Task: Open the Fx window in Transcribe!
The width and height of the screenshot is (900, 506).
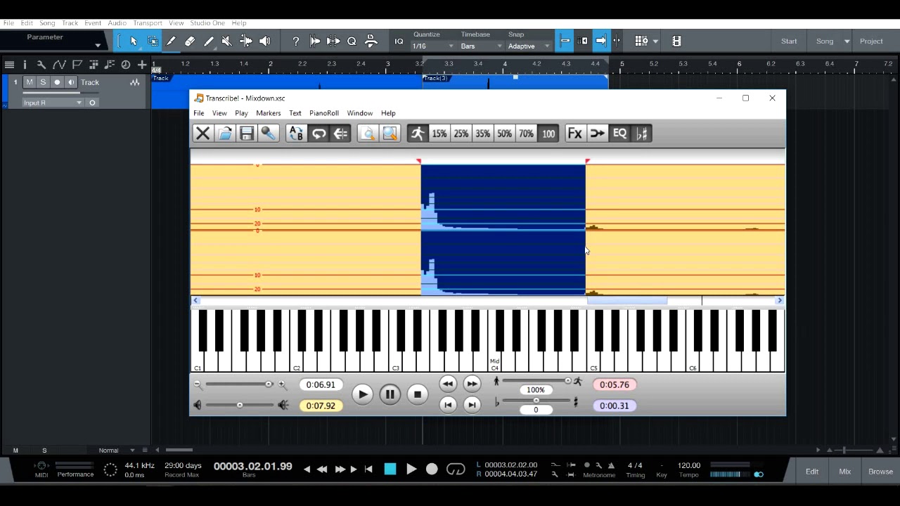Action: pos(574,134)
